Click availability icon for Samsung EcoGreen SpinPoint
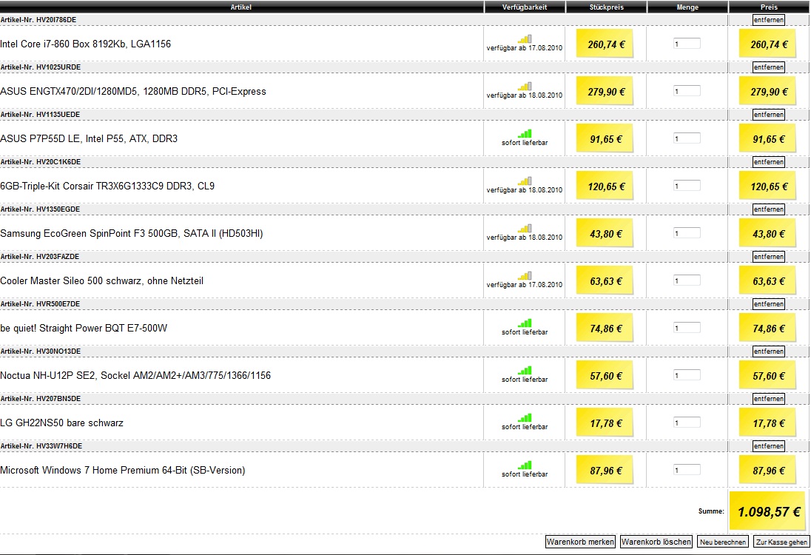811x555 pixels. [x=525, y=228]
